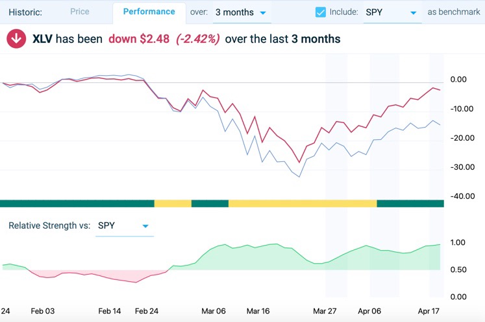
Task: Select the Feb 03 date label
Action: [43, 311]
